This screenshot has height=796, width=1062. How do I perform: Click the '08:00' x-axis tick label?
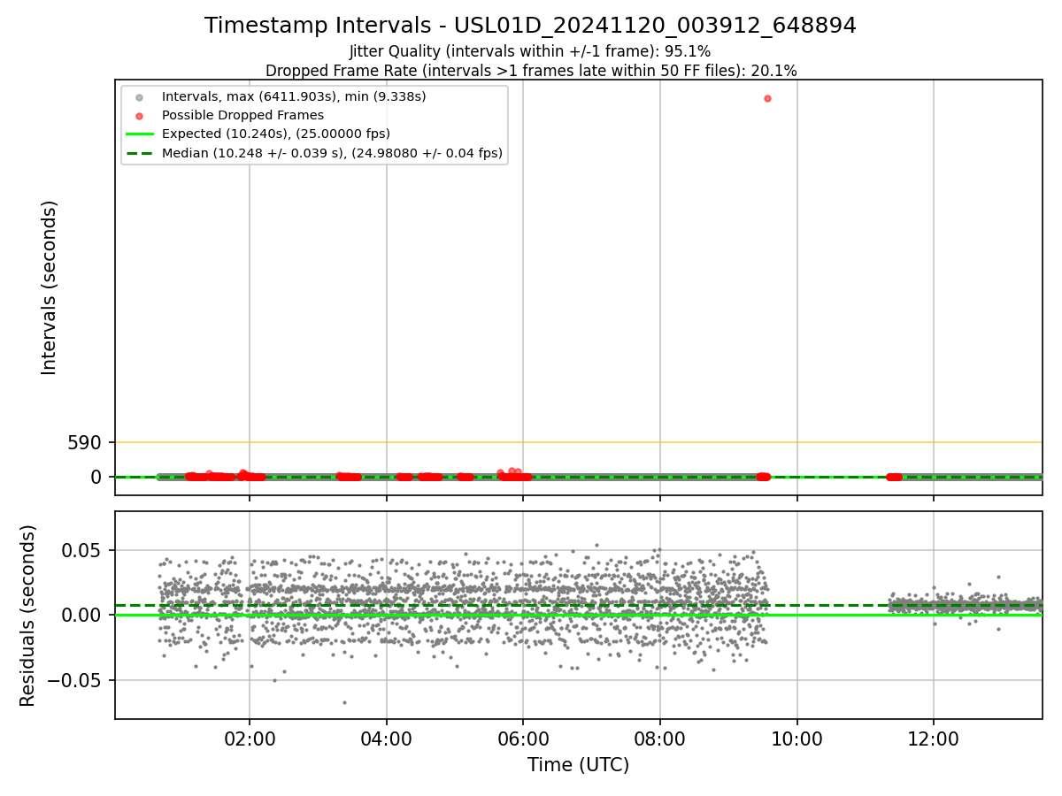pyautogui.click(x=660, y=739)
